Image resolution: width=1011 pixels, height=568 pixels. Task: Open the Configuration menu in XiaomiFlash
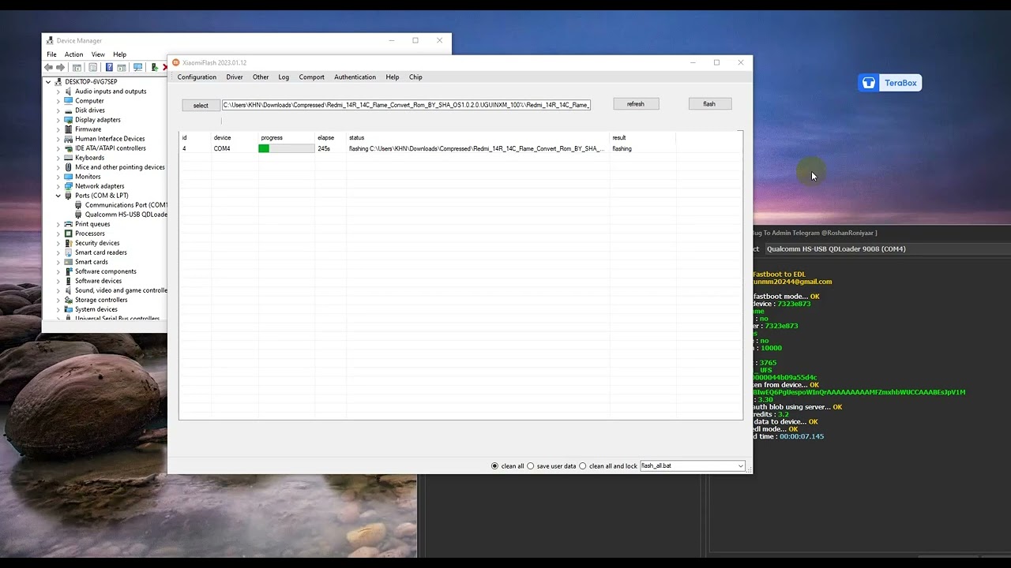[197, 77]
